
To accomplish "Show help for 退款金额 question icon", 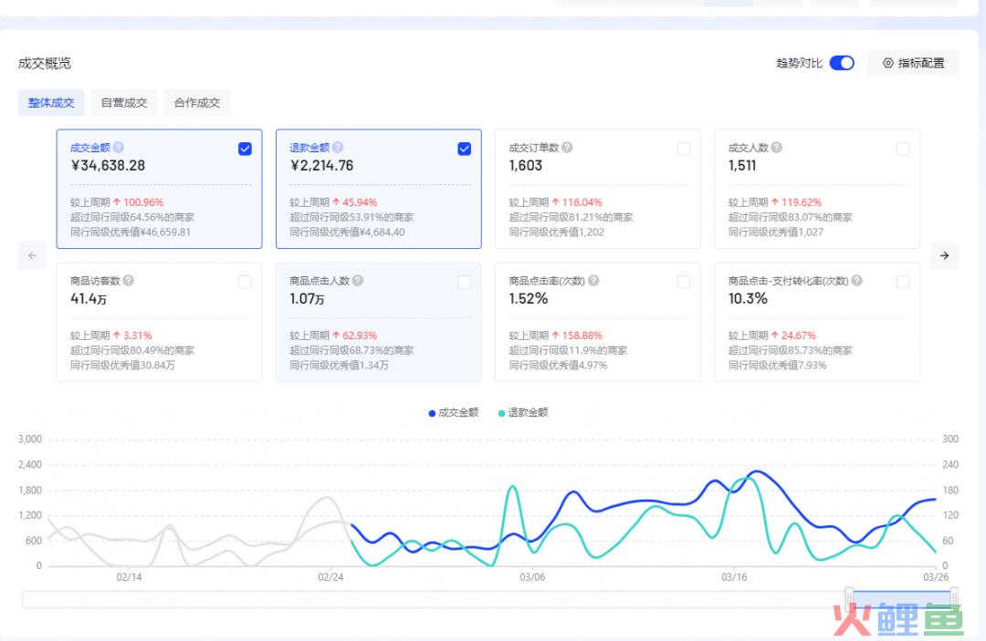I will pyautogui.click(x=338, y=148).
